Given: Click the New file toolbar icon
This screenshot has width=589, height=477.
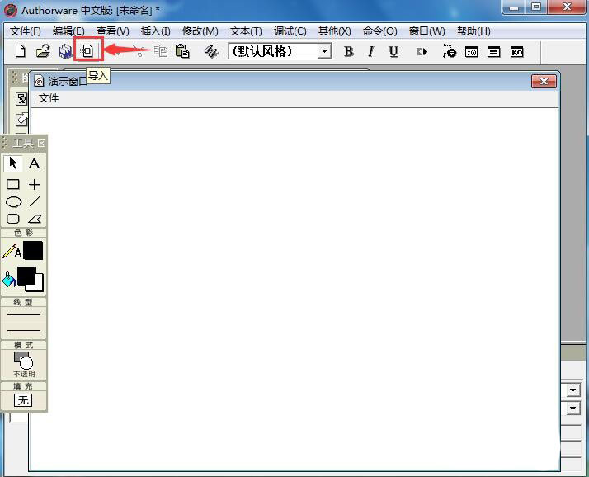Looking at the screenshot, I should coord(21,51).
